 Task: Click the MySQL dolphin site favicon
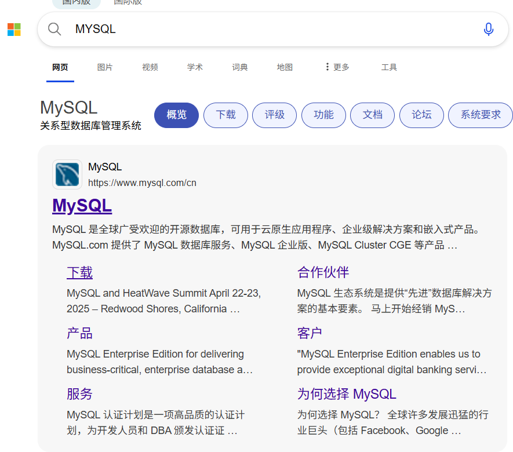67,174
